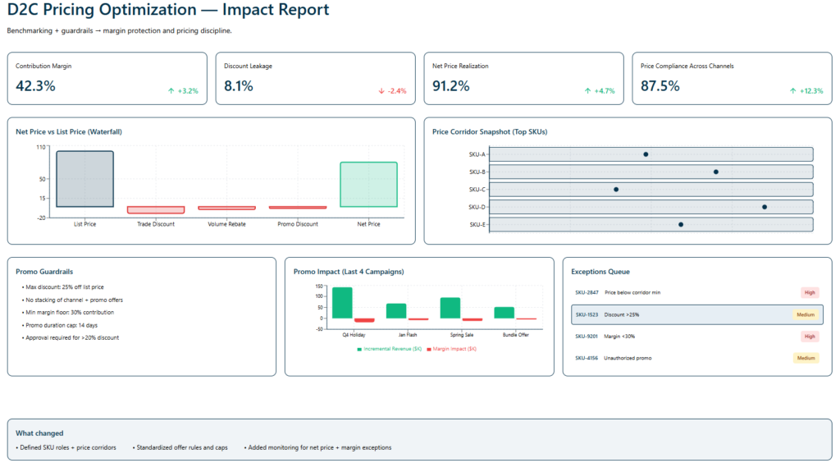Select the List Price bar in waterfall chart
The width and height of the screenshot is (840, 463).
(84, 179)
